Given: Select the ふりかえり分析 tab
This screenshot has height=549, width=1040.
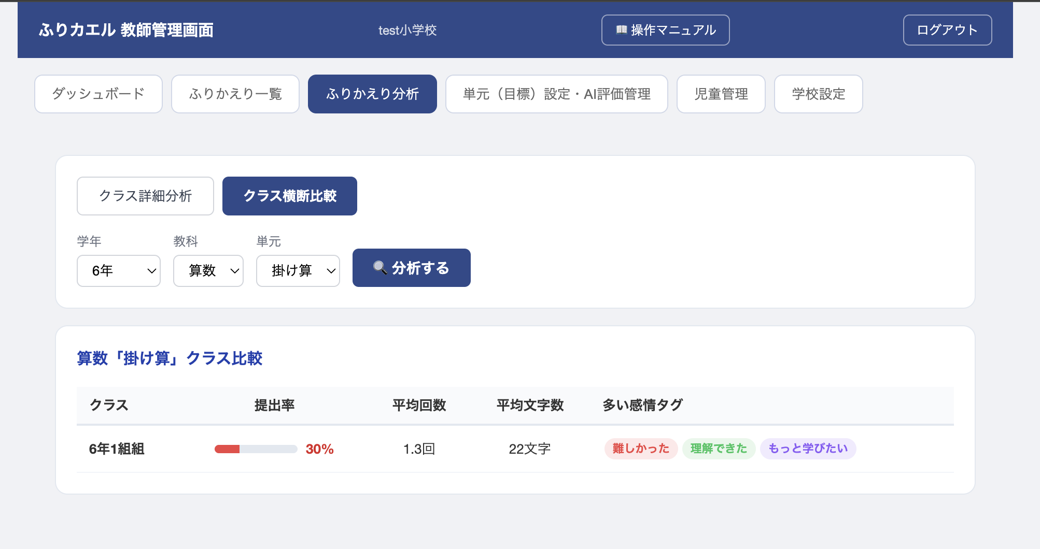Looking at the screenshot, I should tap(372, 94).
